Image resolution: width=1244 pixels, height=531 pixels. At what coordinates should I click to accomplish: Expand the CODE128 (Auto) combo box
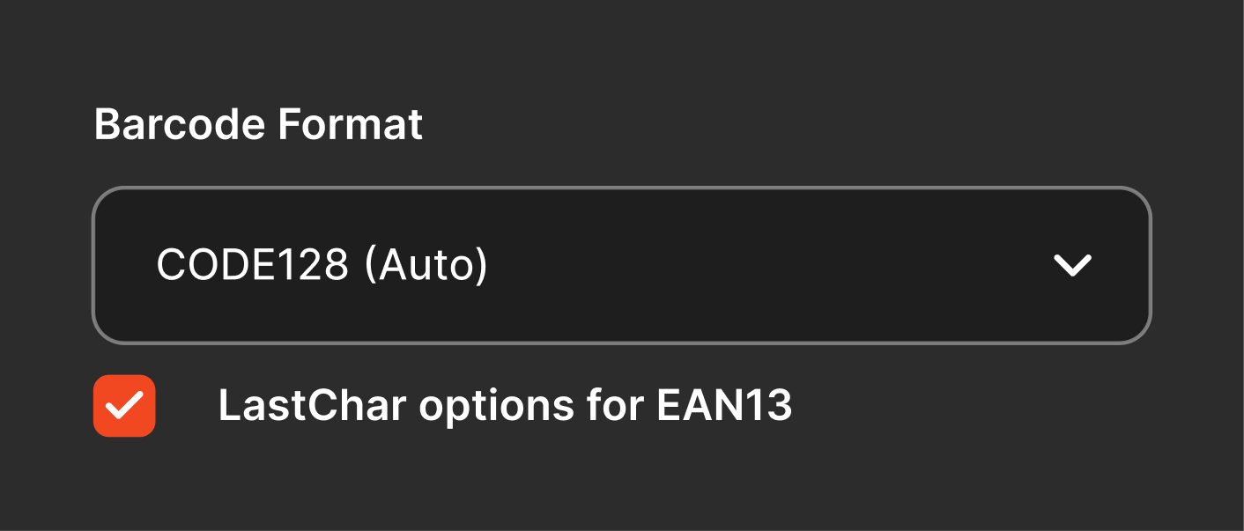tap(621, 265)
